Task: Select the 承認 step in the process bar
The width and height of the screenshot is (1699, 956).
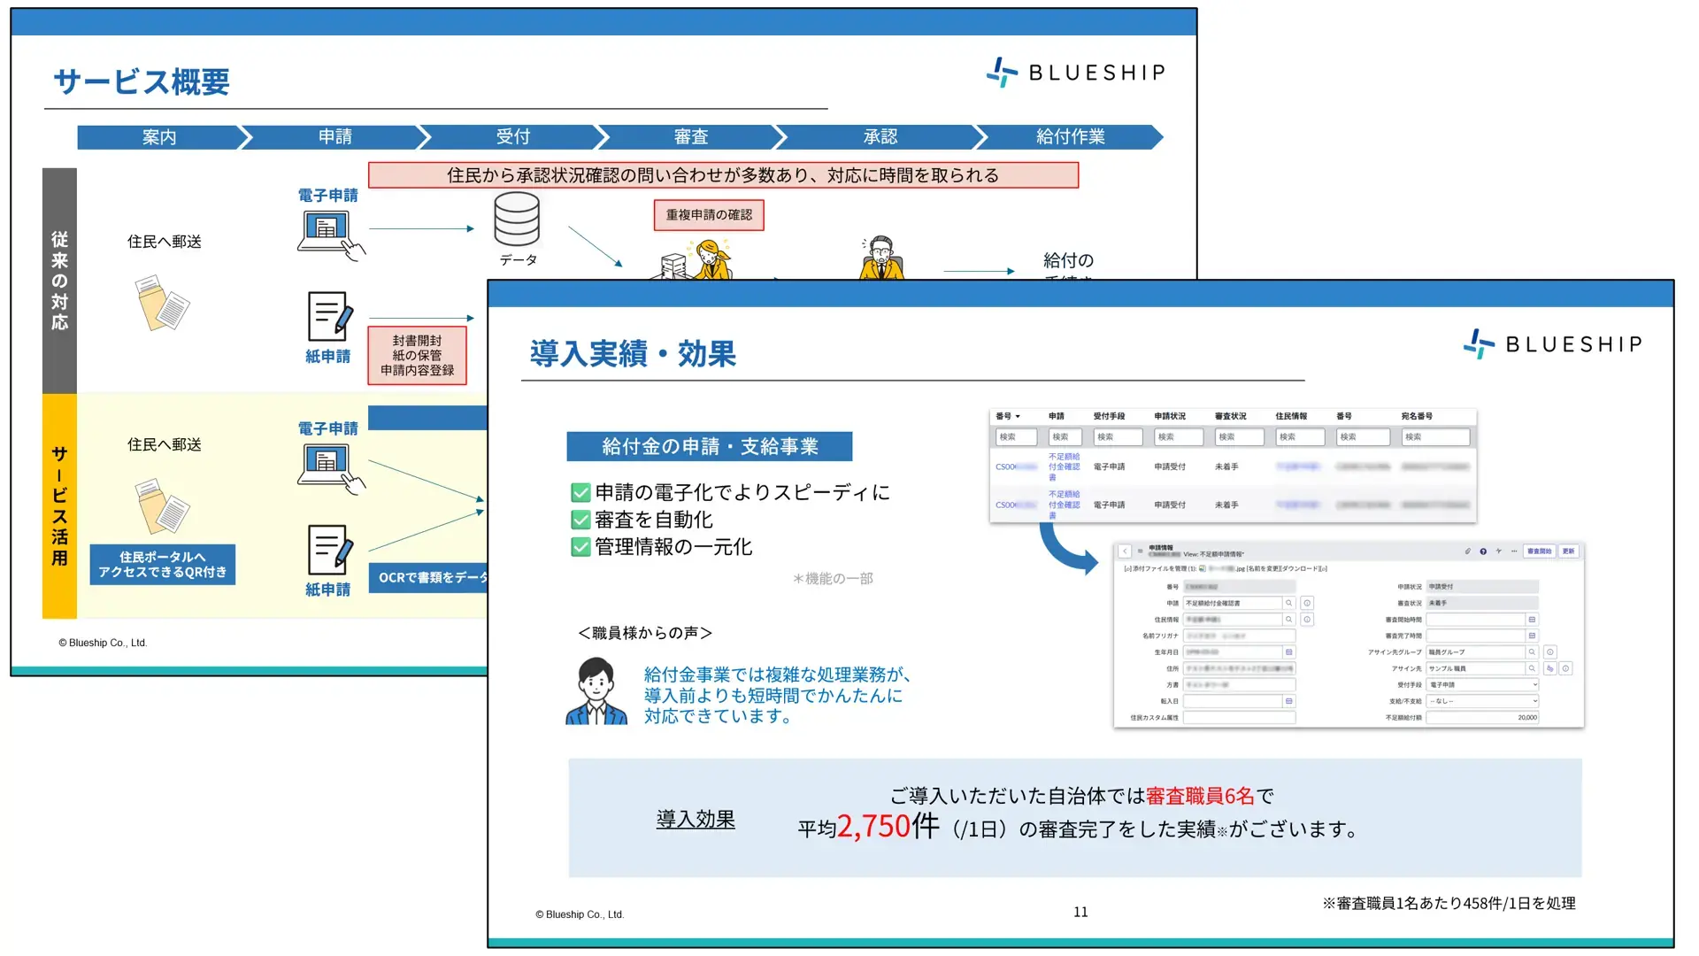Action: [x=880, y=137]
